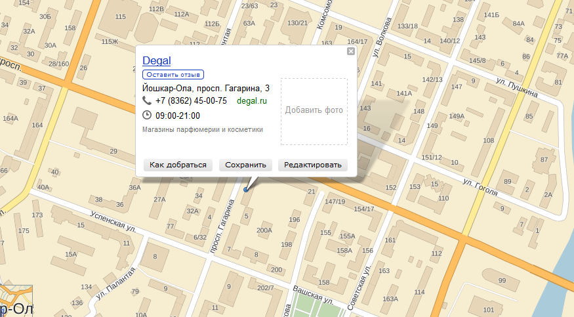Click the 'Оставить отзыв' review button
This screenshot has width=574, height=317.
[173, 75]
